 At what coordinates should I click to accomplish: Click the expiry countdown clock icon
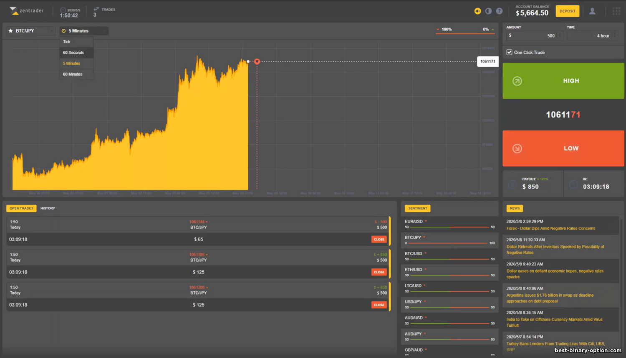[573, 184]
